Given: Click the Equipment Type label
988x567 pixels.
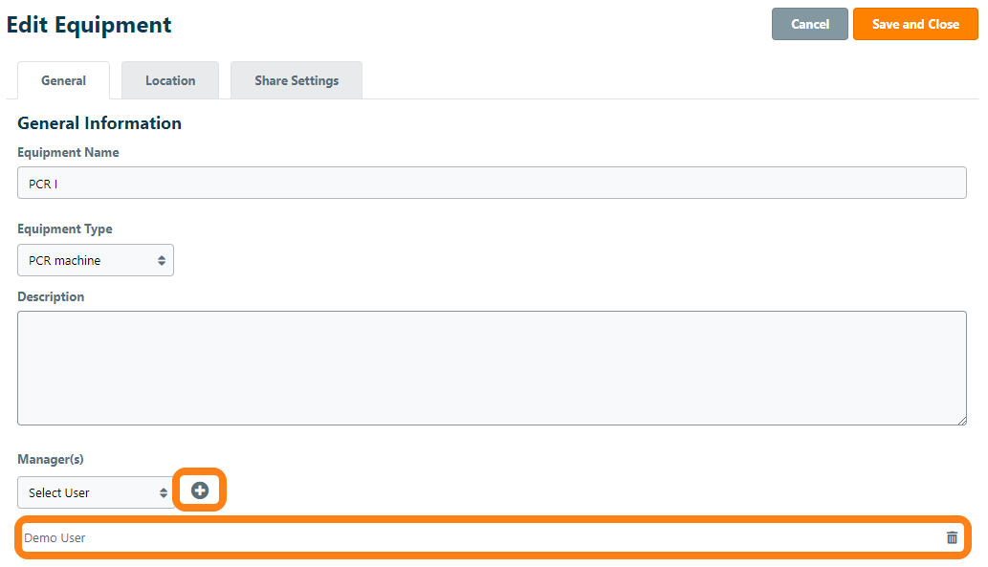Looking at the screenshot, I should click(x=65, y=229).
